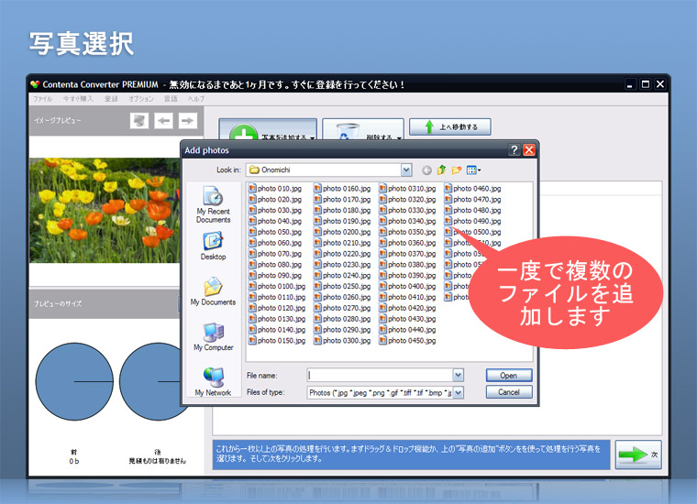Open the 言語 menu
Viewport: 697px width, 504px height.
point(171,99)
